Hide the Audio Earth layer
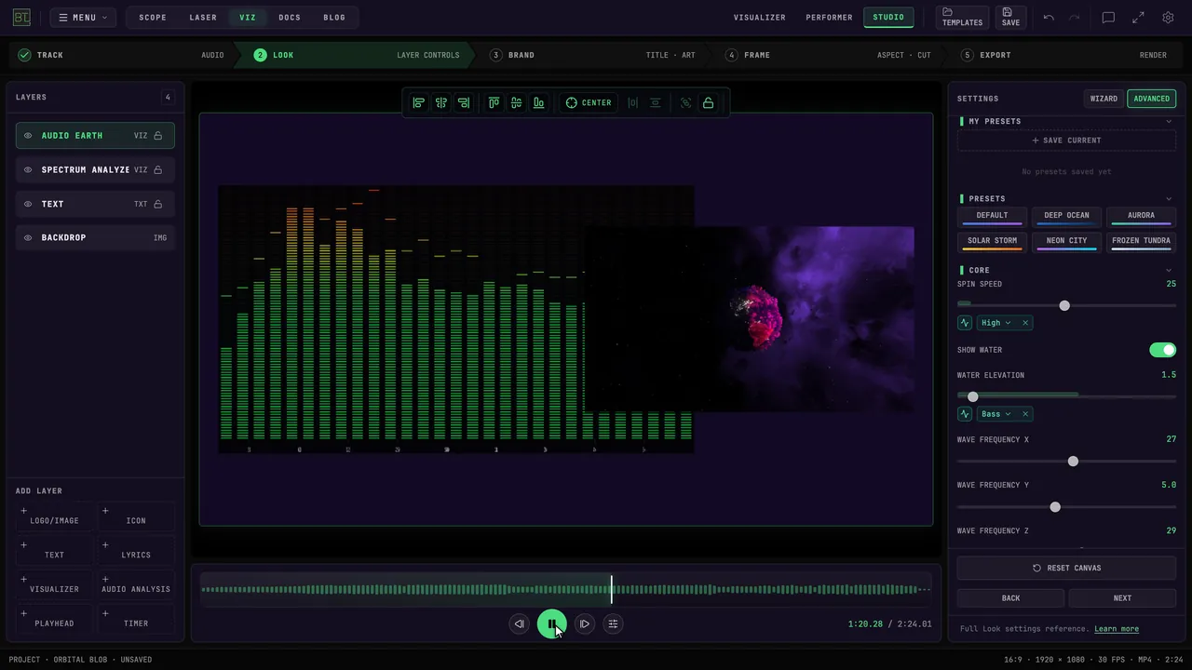The height and width of the screenshot is (670, 1192). click(28, 136)
